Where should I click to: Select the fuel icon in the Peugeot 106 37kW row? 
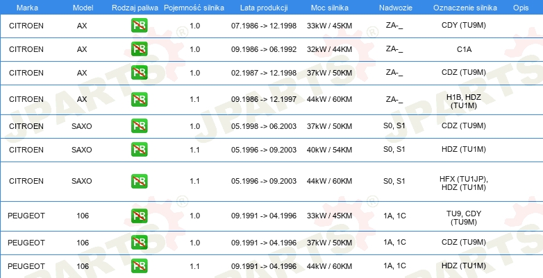(x=139, y=243)
